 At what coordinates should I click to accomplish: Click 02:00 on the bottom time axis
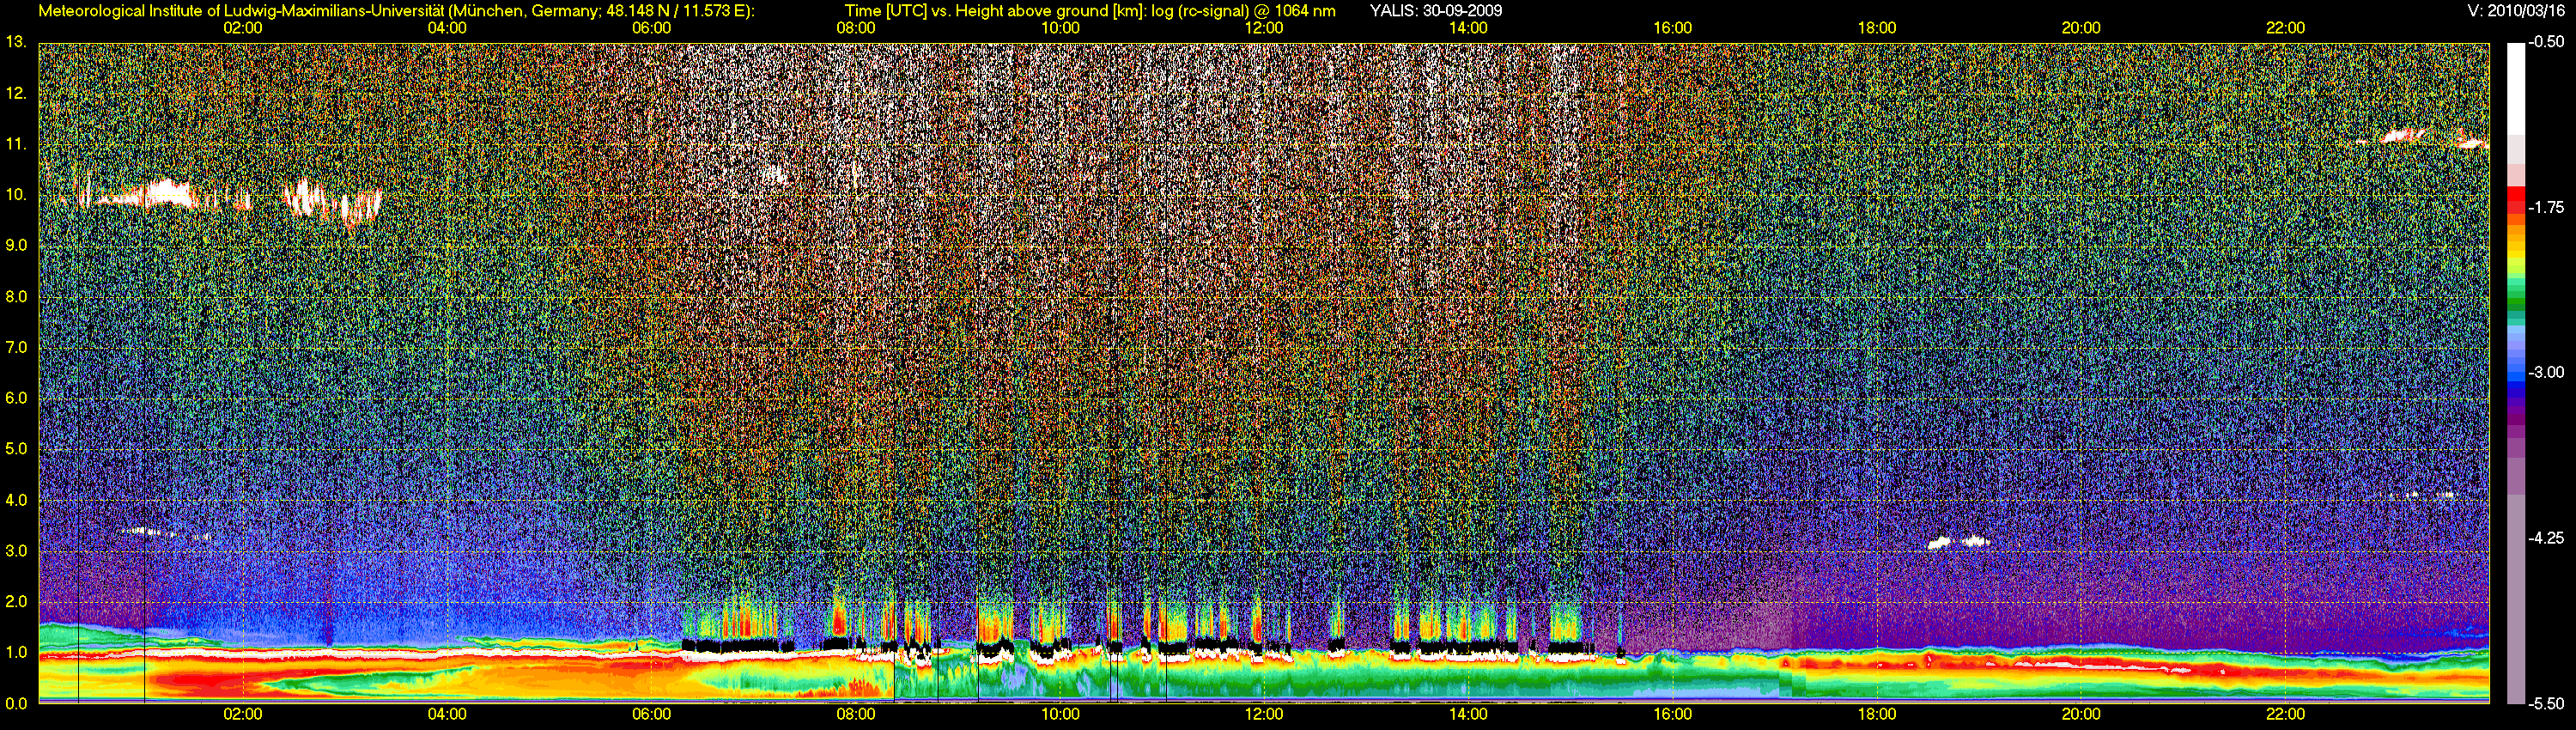click(x=243, y=714)
